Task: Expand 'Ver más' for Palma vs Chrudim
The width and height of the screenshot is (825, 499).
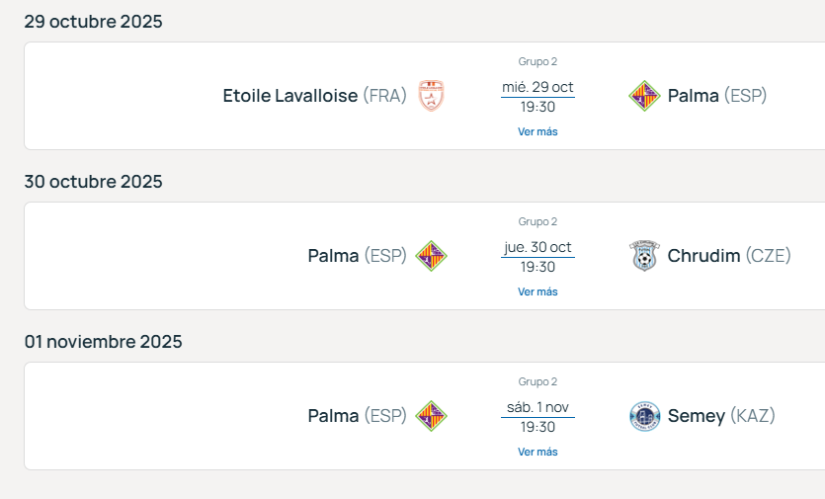Action: (537, 291)
